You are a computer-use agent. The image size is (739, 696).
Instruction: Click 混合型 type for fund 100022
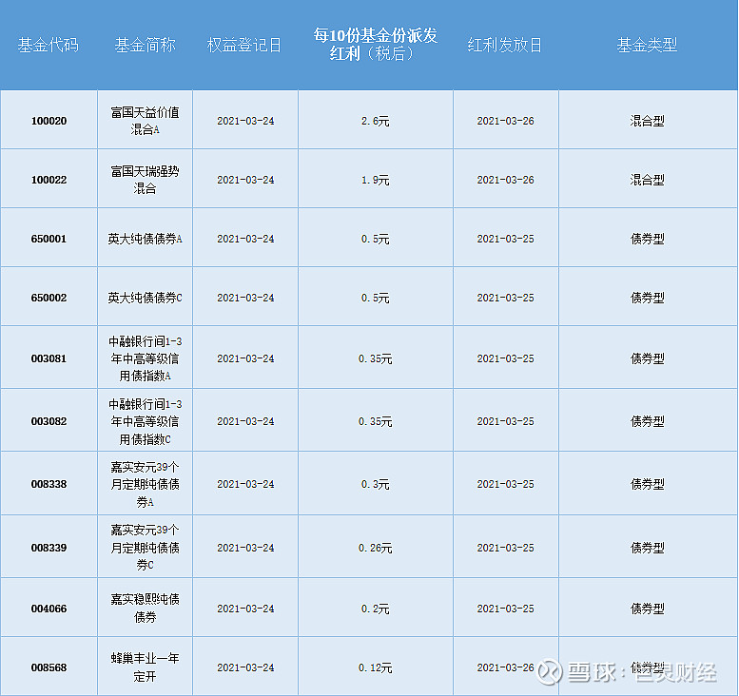pyautogui.click(x=647, y=180)
